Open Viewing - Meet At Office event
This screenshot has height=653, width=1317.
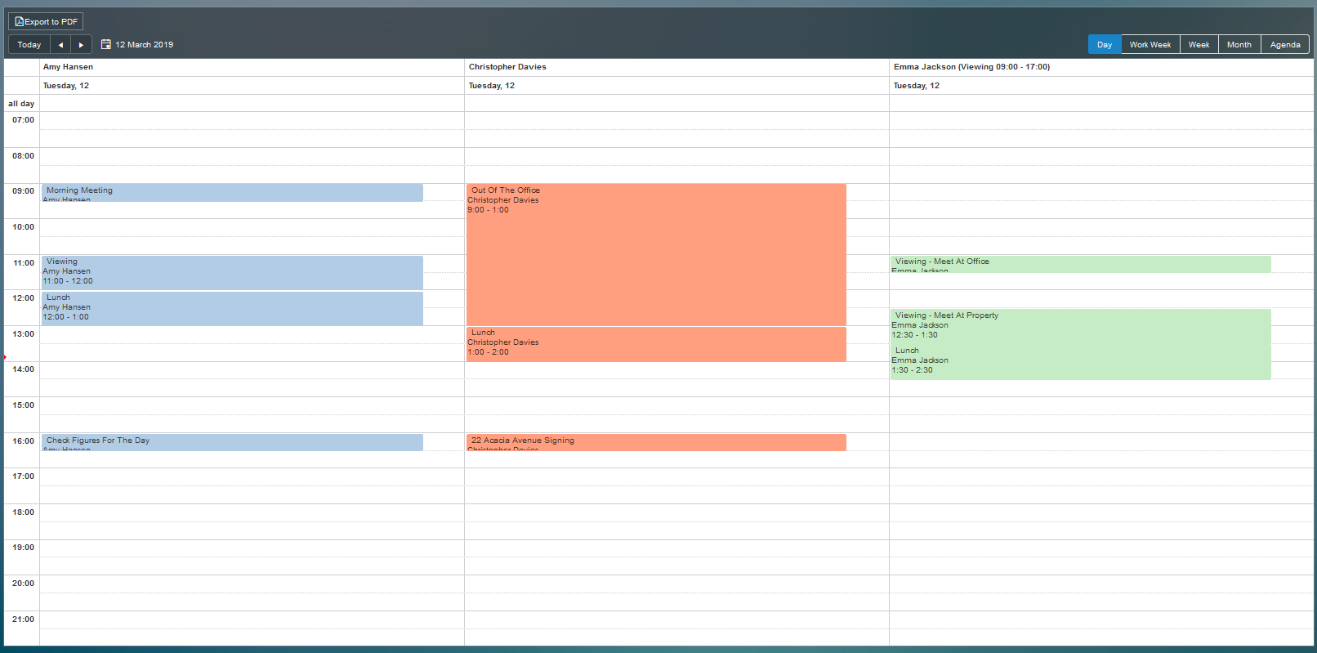coord(1080,264)
